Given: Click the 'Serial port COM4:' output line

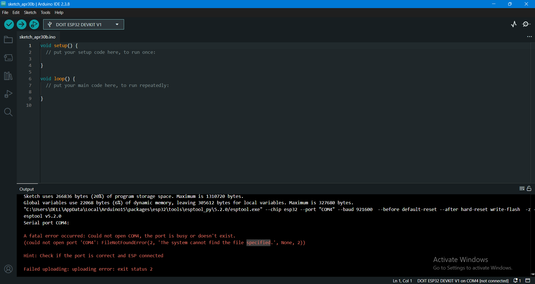Looking at the screenshot, I should pyautogui.click(x=46, y=223).
